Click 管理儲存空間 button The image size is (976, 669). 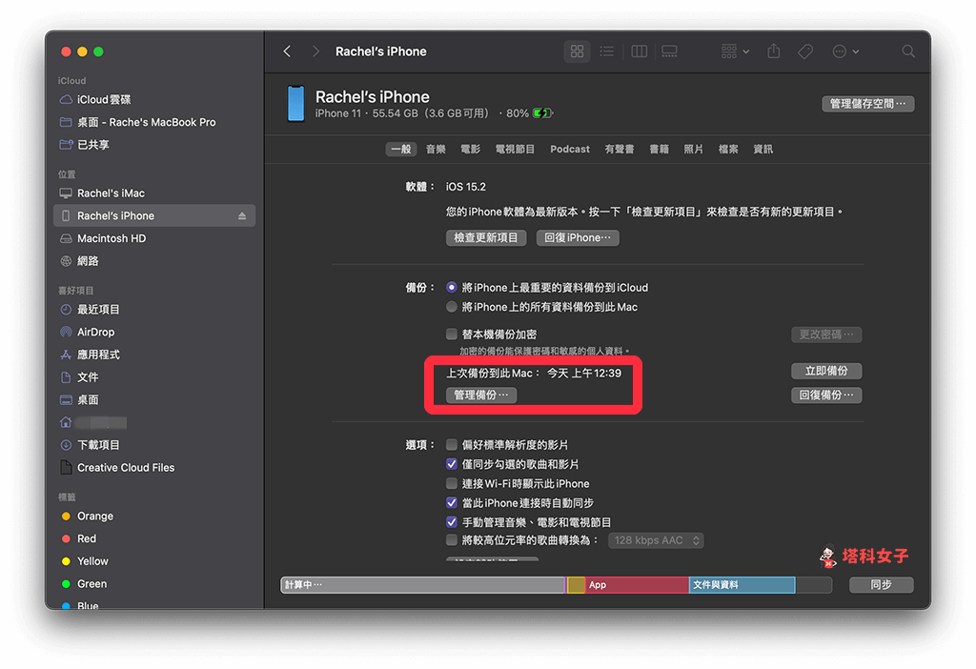[x=867, y=104]
